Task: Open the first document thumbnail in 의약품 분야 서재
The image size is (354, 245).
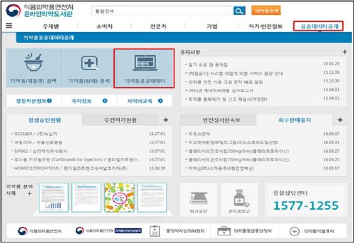Action: click(x=53, y=197)
